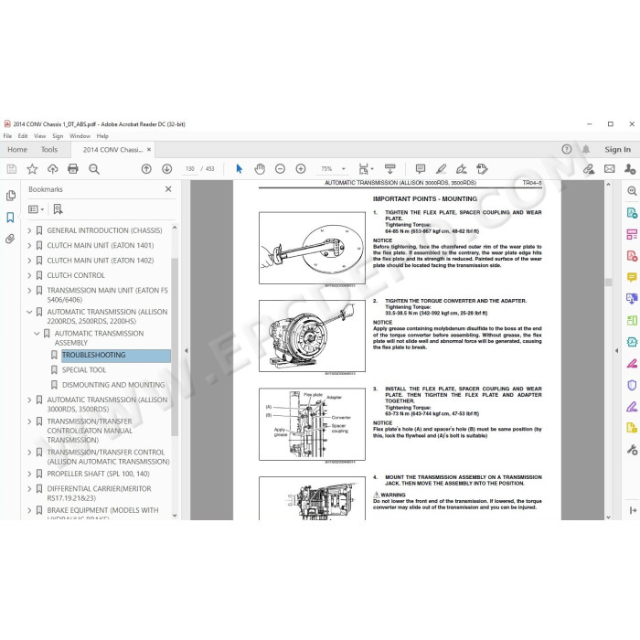
Task: Activate the Hand pan tool
Action: 260,168
